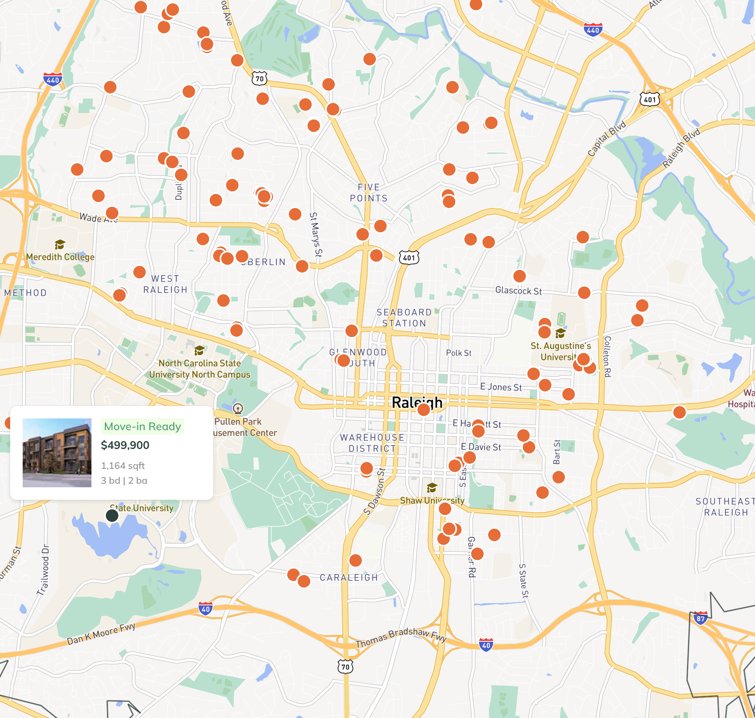Open the listing photo thumbnail in the popup card

[57, 452]
